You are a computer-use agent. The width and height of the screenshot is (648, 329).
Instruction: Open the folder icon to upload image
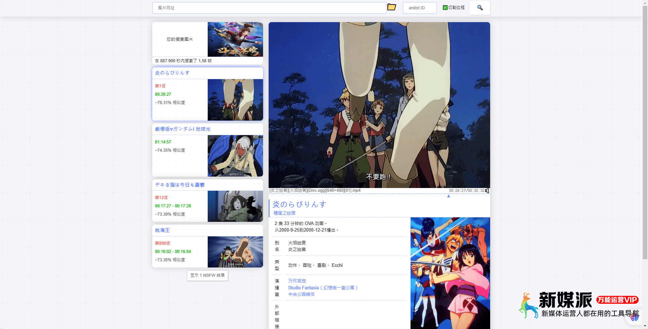[x=391, y=7]
